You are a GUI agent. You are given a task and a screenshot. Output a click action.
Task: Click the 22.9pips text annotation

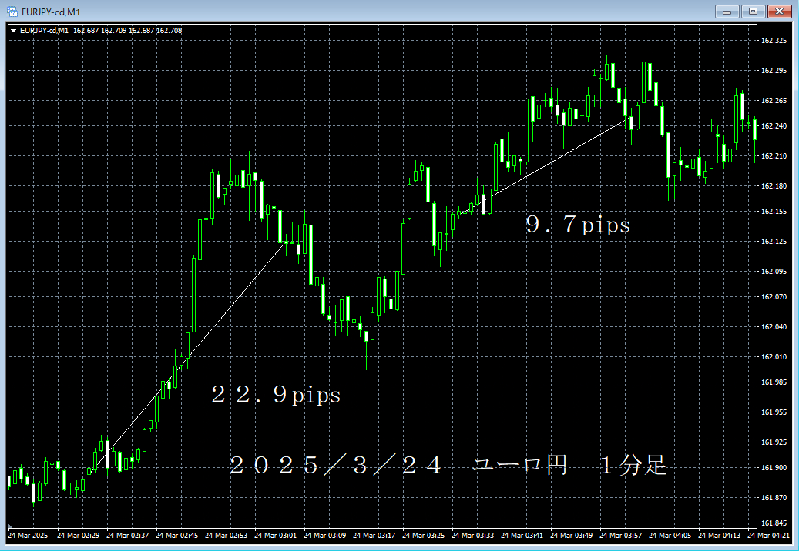(x=276, y=394)
